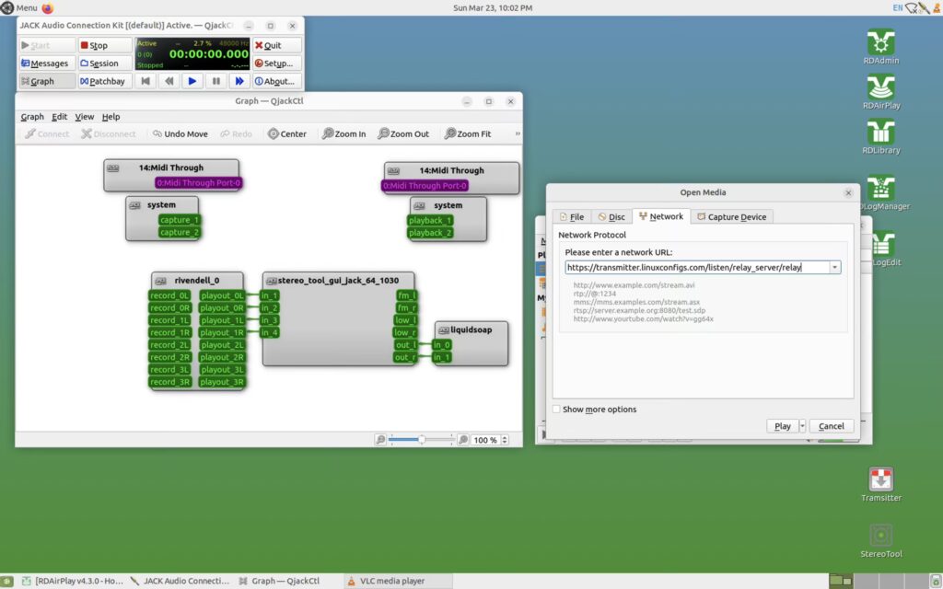
Task: Close the Open Media dialog
Action: pos(848,193)
